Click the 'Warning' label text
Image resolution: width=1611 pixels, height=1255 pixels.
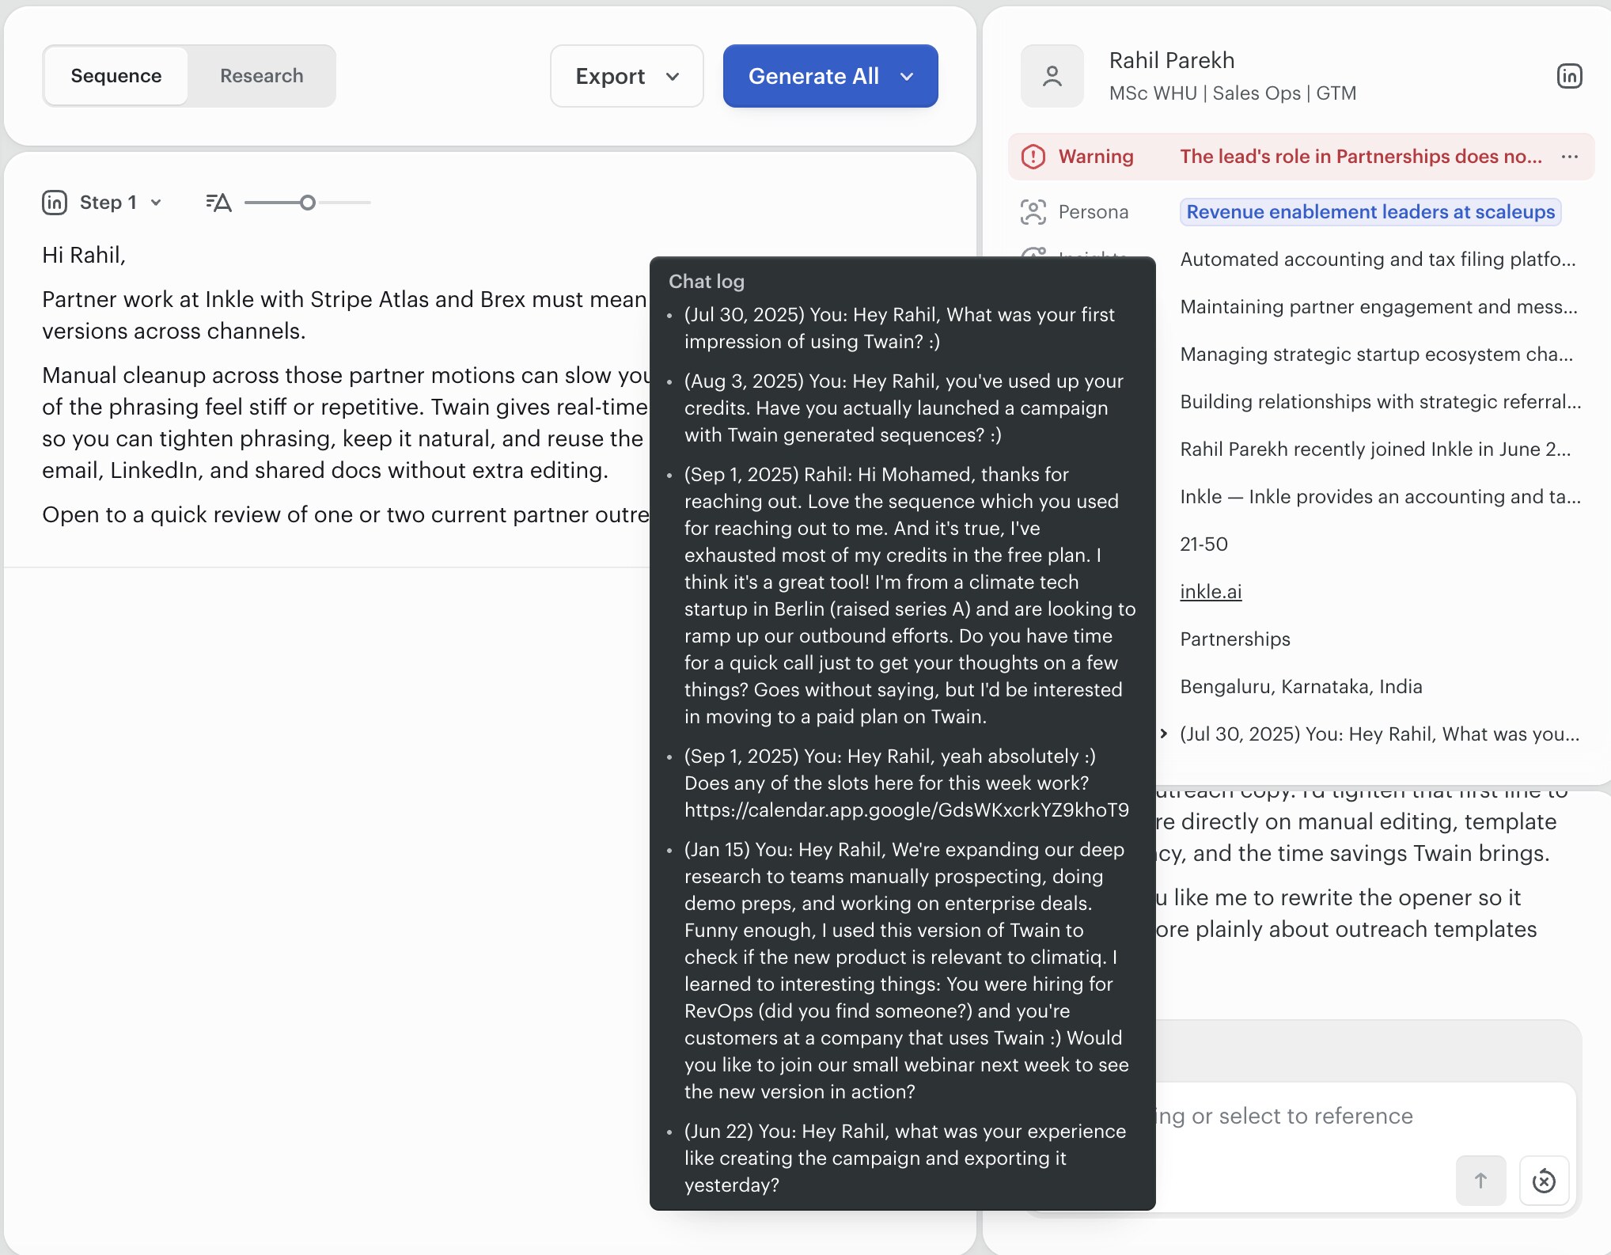click(1096, 157)
